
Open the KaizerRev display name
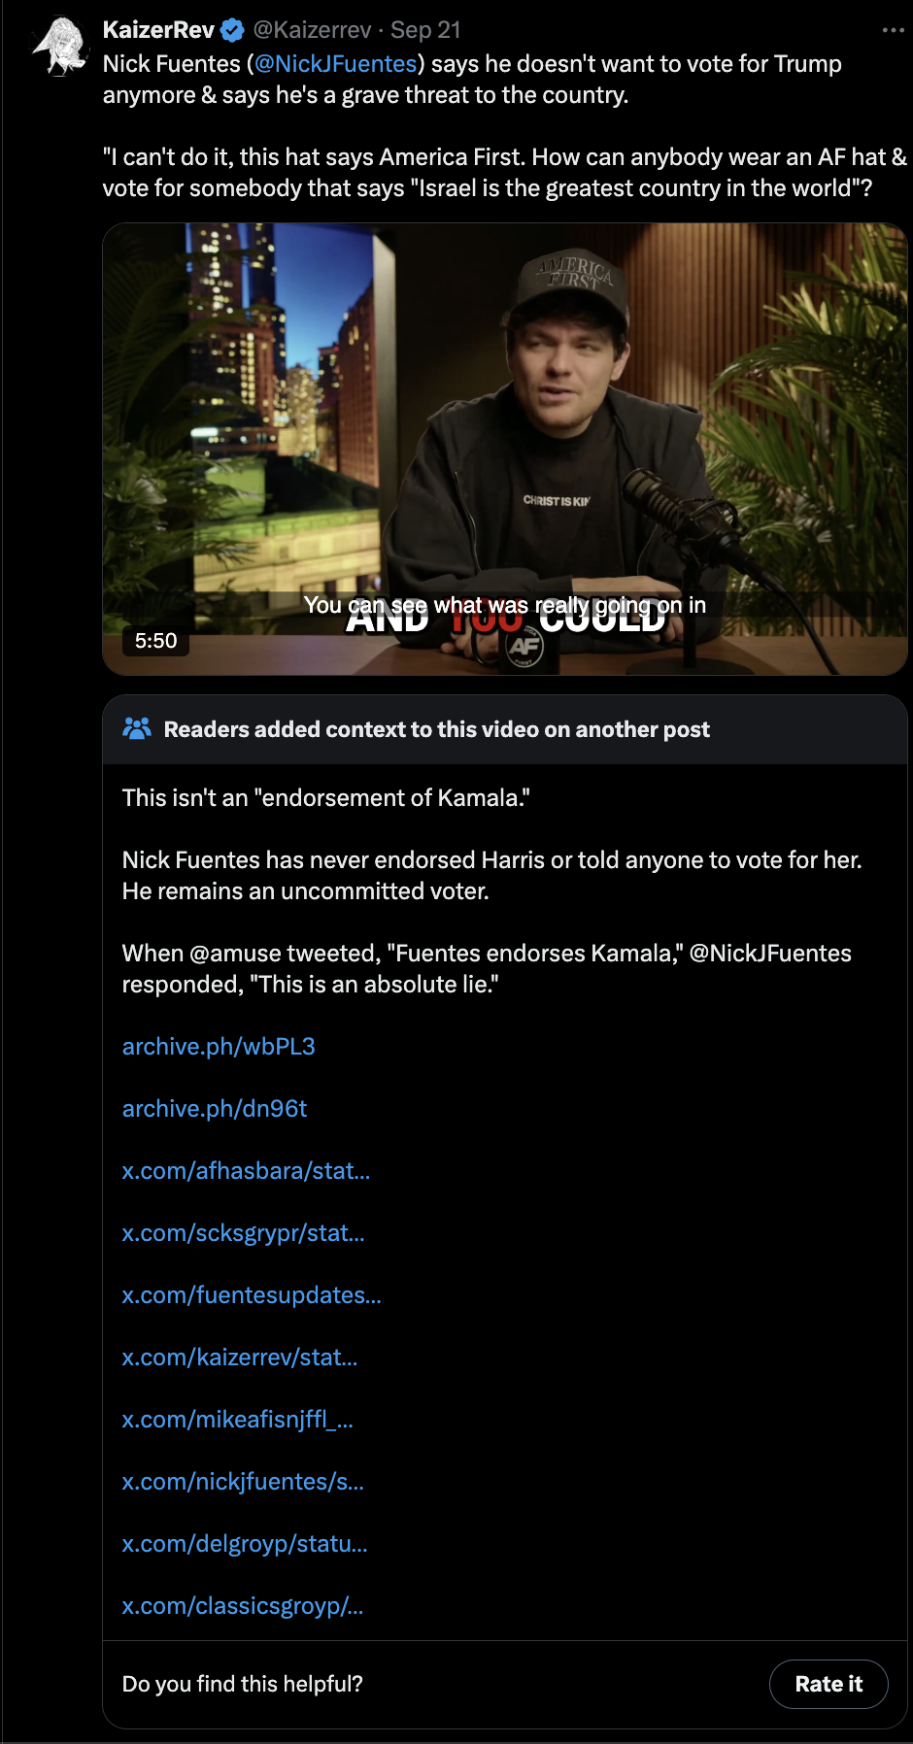[158, 30]
